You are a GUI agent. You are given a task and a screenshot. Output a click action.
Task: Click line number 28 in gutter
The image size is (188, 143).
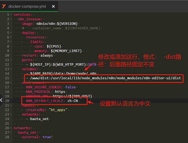coord(7,137)
